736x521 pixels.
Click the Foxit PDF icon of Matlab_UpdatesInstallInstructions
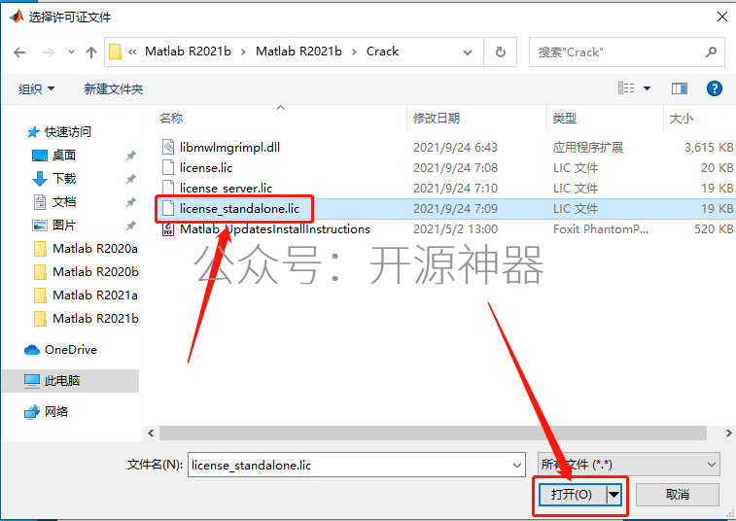point(168,229)
